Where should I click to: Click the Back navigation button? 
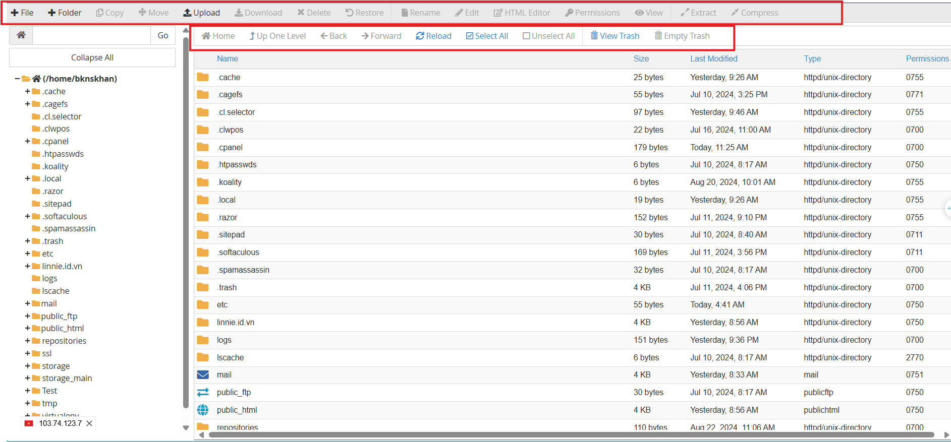pyautogui.click(x=334, y=36)
